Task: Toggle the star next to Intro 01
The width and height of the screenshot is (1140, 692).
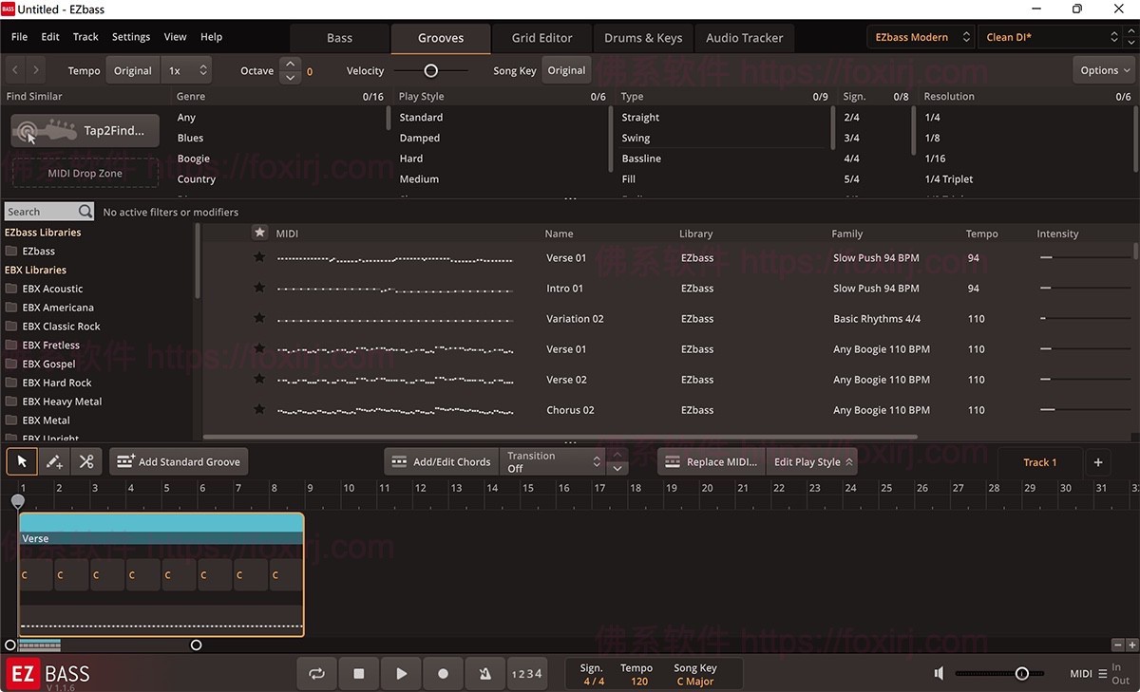Action: (x=259, y=288)
